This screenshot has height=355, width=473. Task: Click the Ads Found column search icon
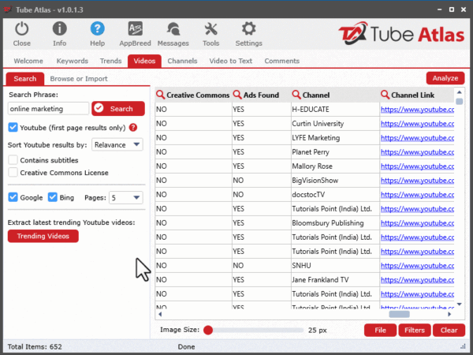click(237, 95)
